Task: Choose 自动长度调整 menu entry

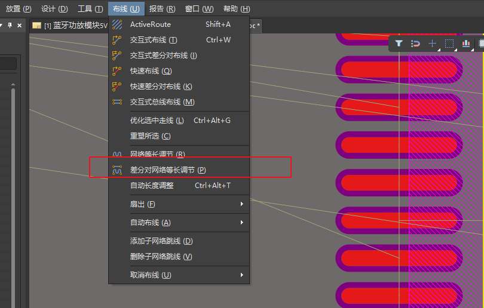Action: point(179,186)
